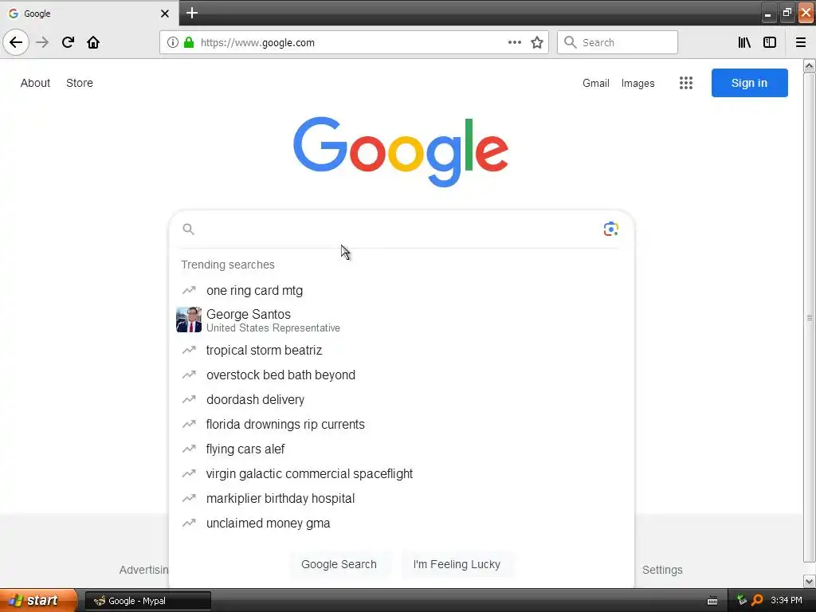This screenshot has height=612, width=816.
Task: Click the orange magnifier tray icon
Action: [x=757, y=600]
